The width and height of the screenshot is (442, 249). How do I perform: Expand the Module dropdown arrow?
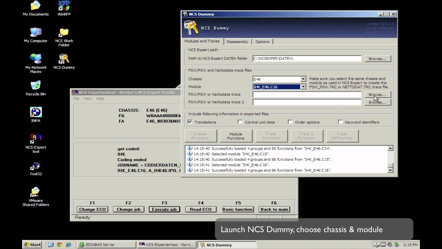click(x=303, y=87)
